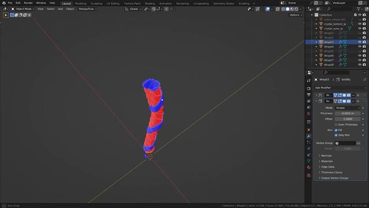This screenshot has width=369, height=208.
Task: Open Object Data green triangle tab
Action: pyautogui.click(x=309, y=161)
